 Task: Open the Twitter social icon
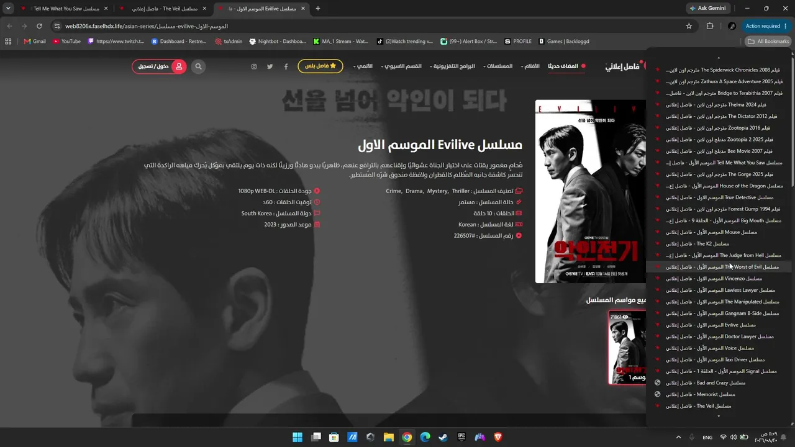coord(270,66)
